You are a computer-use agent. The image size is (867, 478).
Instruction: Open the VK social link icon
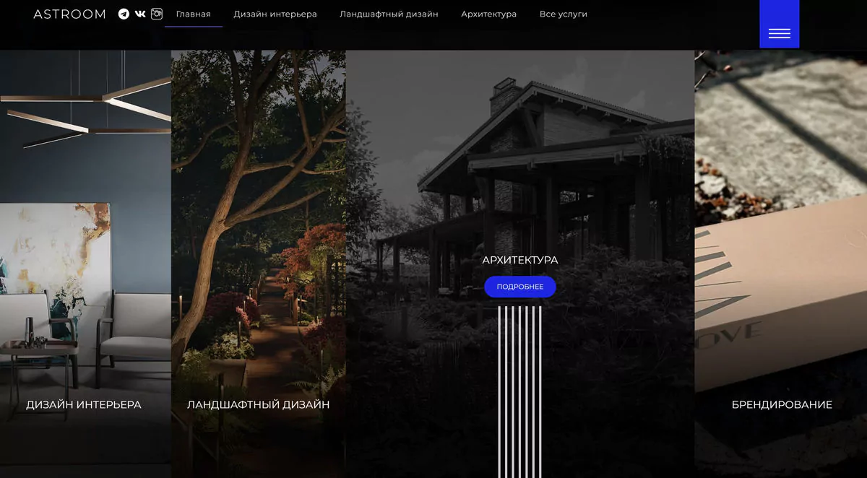[140, 14]
